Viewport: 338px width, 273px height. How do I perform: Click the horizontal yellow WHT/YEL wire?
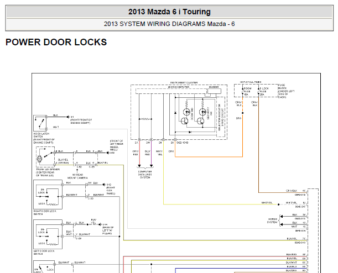[x=220, y=204]
